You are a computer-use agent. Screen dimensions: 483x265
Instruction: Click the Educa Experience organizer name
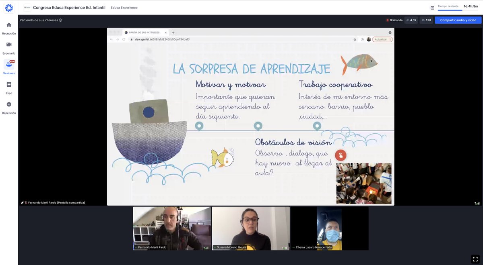(124, 8)
